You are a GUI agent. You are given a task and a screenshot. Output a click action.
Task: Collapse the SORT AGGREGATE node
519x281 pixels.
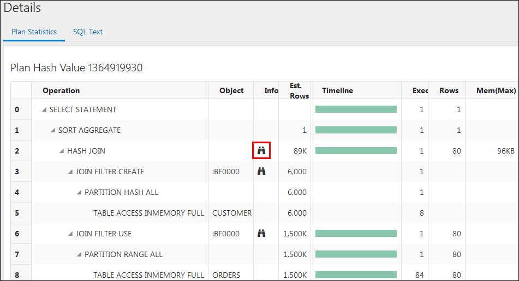(53, 130)
